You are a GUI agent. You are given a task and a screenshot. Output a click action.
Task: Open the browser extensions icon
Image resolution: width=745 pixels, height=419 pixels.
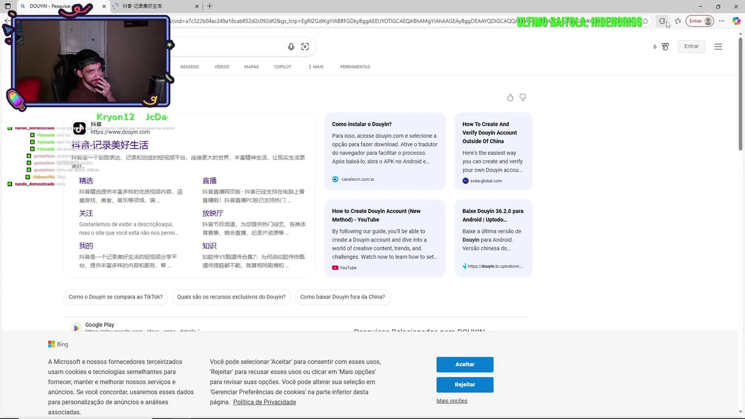(662, 21)
